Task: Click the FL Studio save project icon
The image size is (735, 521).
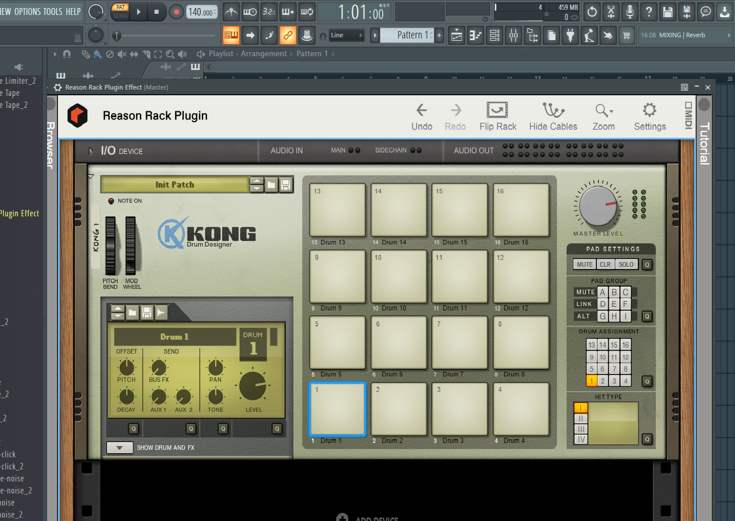Action: pos(667,11)
